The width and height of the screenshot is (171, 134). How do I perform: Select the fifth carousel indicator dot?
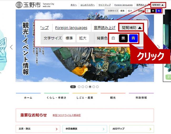[94, 87]
